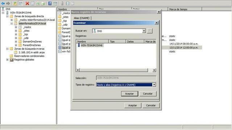Open the Buscar en DNS dropdown
The height and width of the screenshot is (130, 232).
pos(144,31)
